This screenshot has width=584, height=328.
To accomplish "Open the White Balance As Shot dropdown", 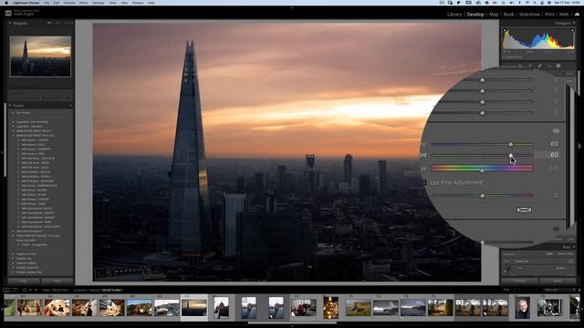I will coord(560,268).
